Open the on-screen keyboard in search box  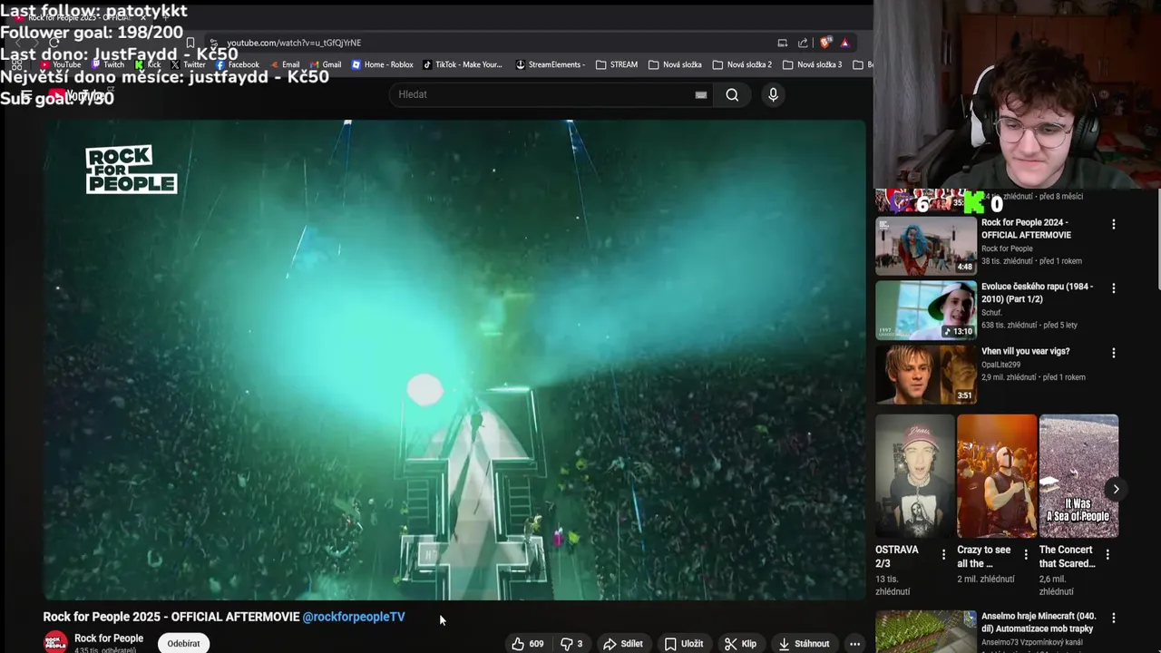click(701, 95)
